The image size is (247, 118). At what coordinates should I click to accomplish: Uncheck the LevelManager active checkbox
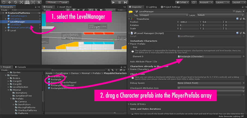coord(137,11)
